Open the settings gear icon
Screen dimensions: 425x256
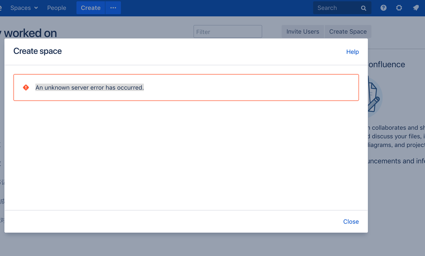tap(399, 8)
